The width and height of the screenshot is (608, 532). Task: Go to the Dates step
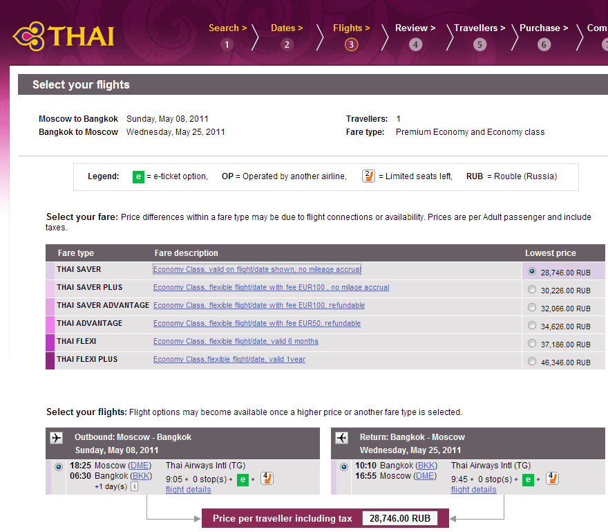287,28
